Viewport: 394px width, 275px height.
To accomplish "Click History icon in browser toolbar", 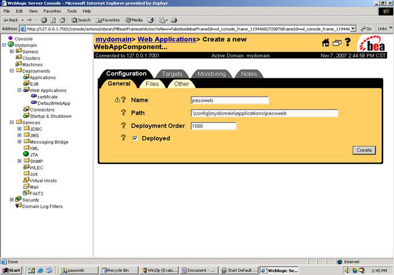I will tap(151, 20).
